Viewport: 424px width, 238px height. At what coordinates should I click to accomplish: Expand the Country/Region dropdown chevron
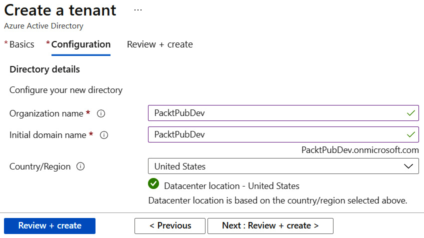pos(408,166)
